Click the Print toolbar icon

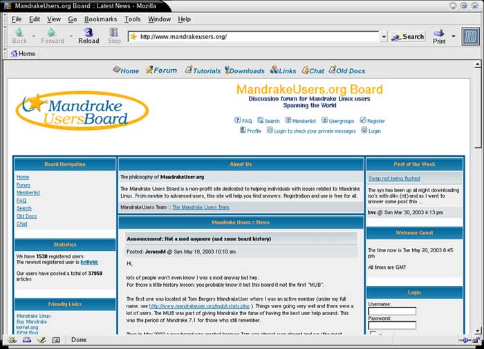(x=439, y=36)
